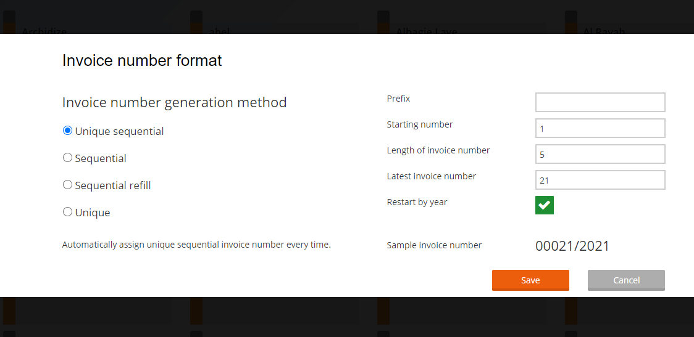
Task: Click the Restart by year label text
Action: click(x=417, y=202)
